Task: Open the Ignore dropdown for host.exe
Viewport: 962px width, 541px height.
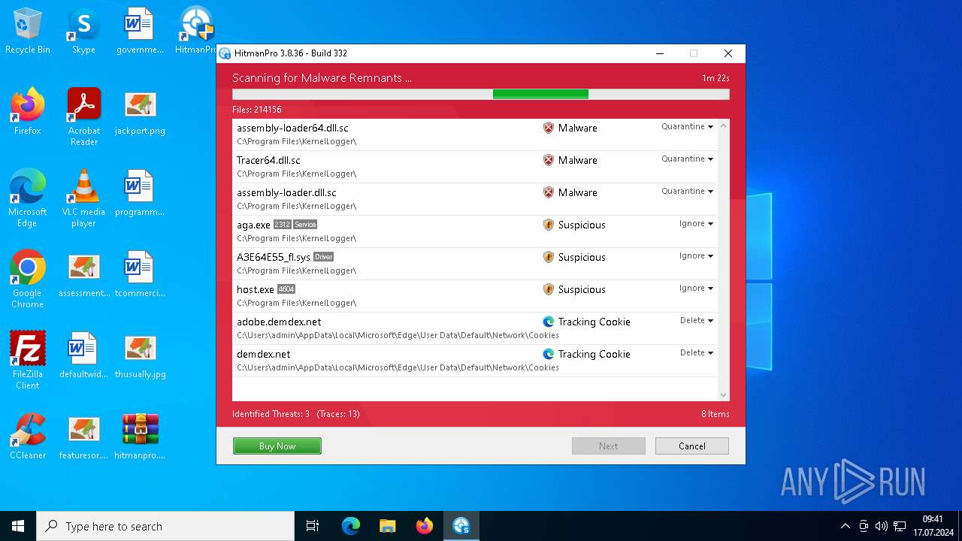Action: [x=696, y=289]
